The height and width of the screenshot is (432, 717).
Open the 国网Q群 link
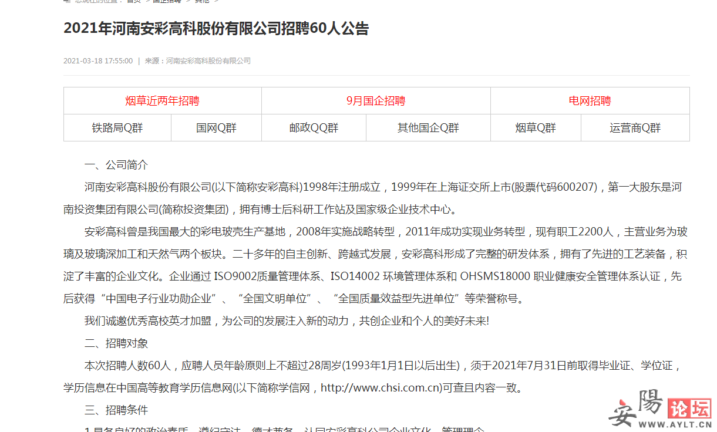216,128
